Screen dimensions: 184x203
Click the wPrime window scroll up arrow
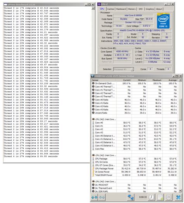click(93, 8)
